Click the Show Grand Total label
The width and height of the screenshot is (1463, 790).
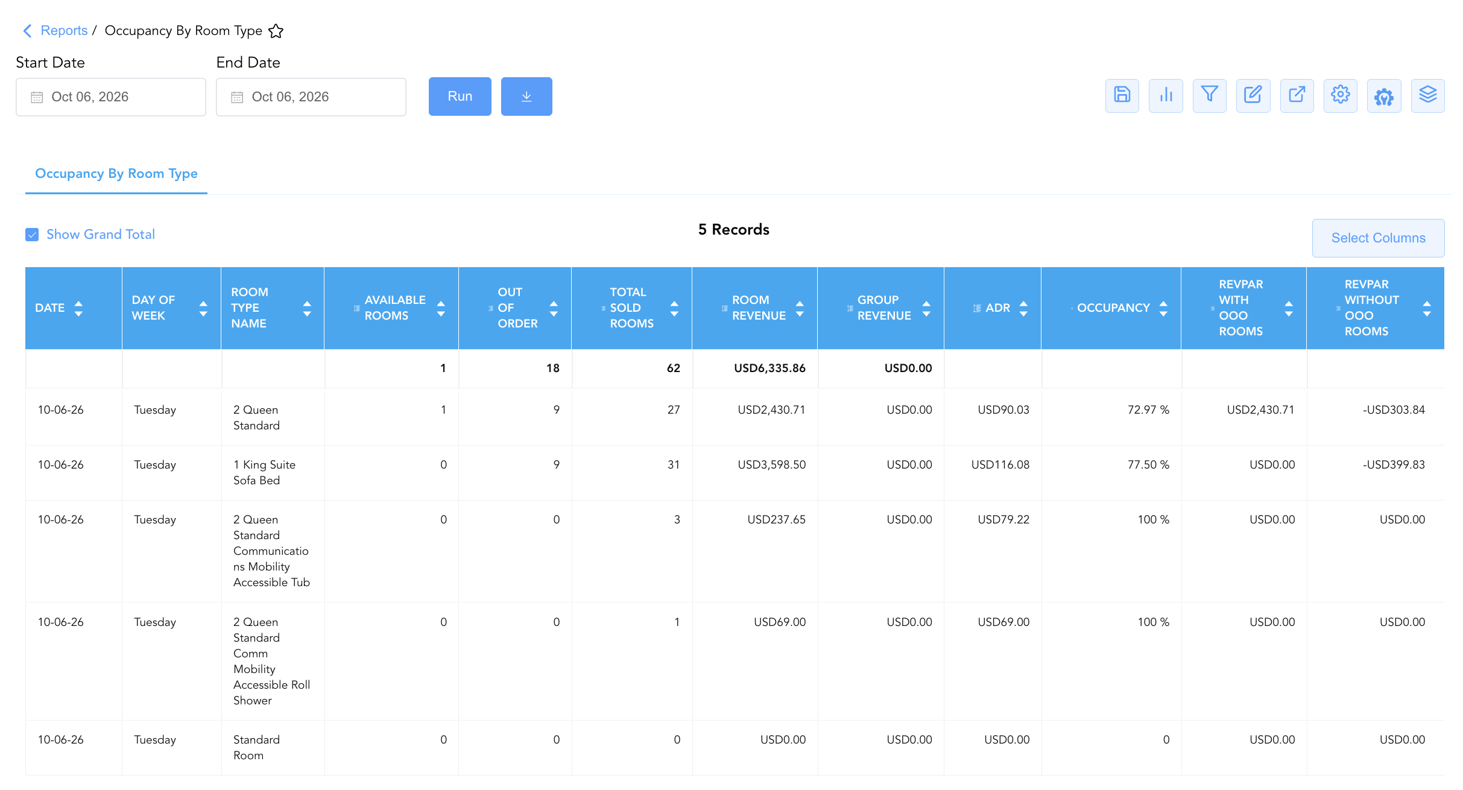click(101, 235)
